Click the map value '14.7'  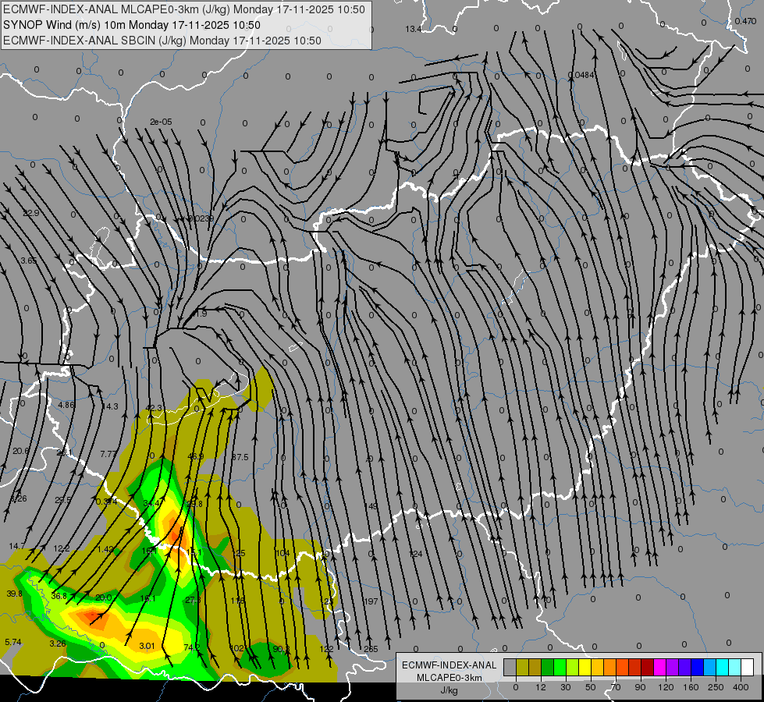click(17, 547)
